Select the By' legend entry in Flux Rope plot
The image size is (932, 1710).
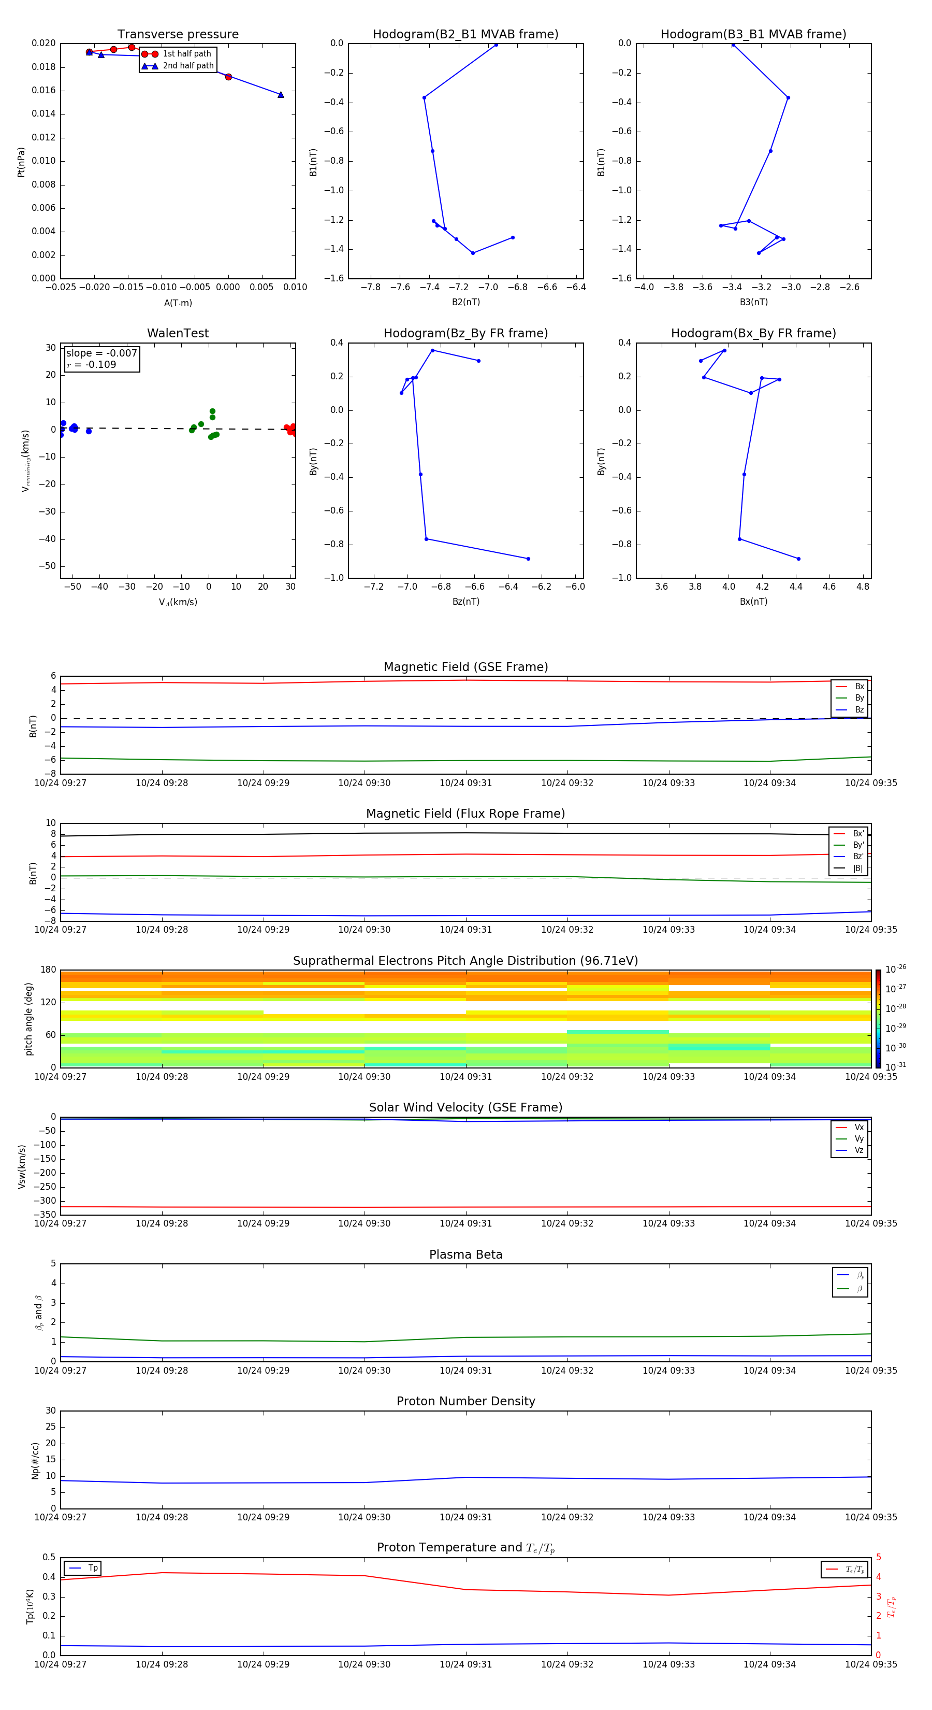tap(849, 845)
